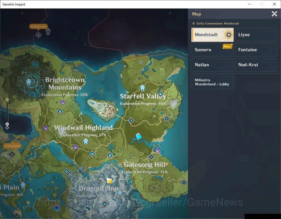Screen dimensions: 281x219
Task: Click the Daily Commissions: Mondstadt text
Action: click(x=217, y=24)
